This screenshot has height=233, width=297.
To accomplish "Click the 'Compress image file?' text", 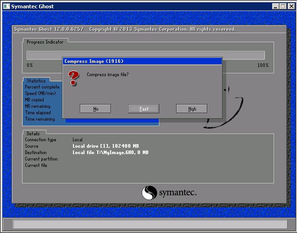I will pyautogui.click(x=107, y=75).
